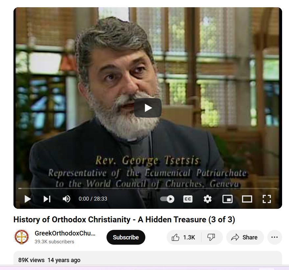Skip to next video with Next icon
This screenshot has width=289, height=270.
coord(47,199)
